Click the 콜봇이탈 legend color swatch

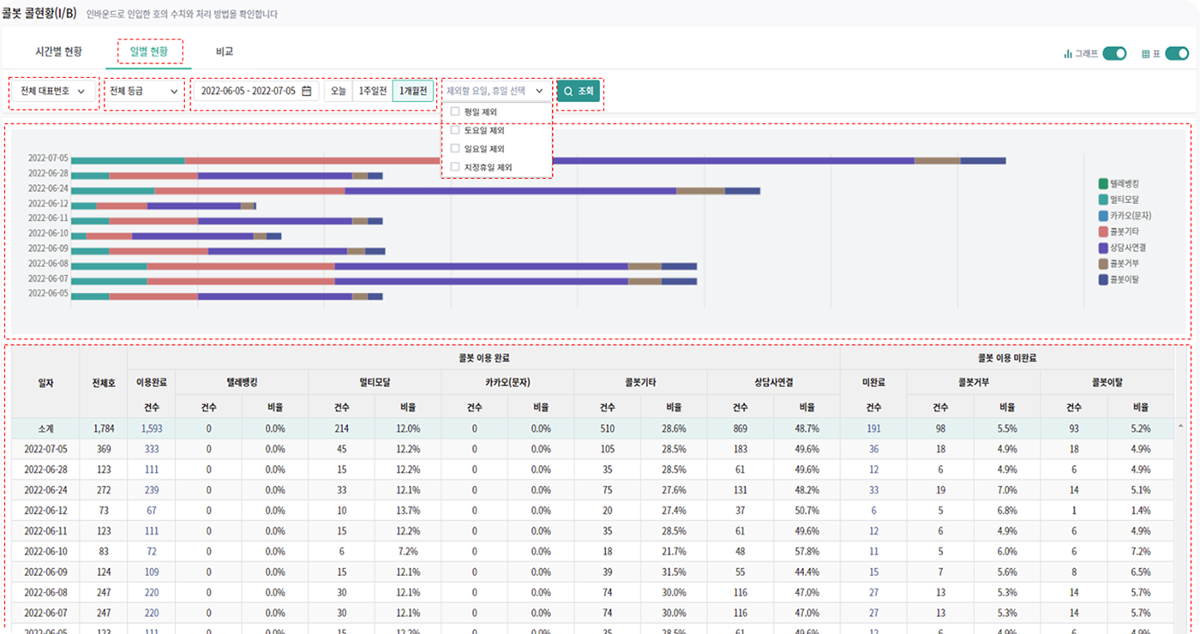point(1103,279)
